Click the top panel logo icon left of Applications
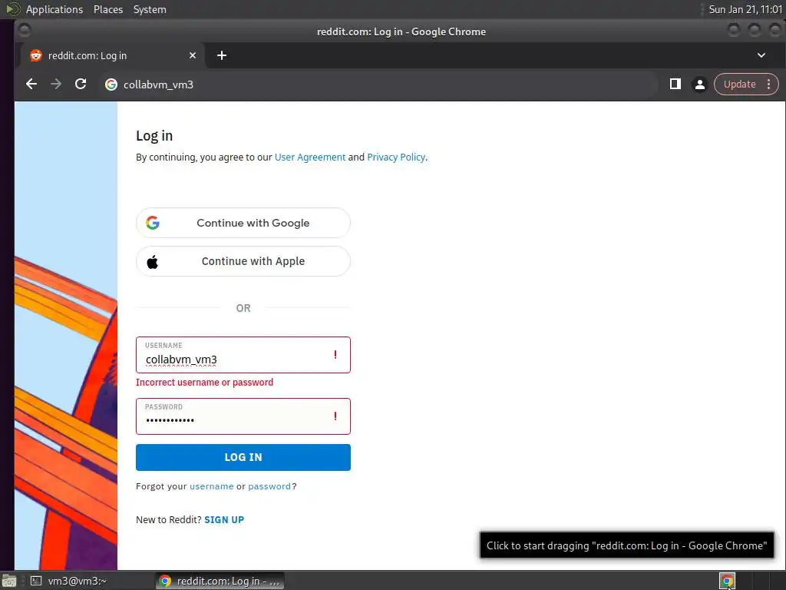The height and width of the screenshot is (590, 786). [12, 9]
